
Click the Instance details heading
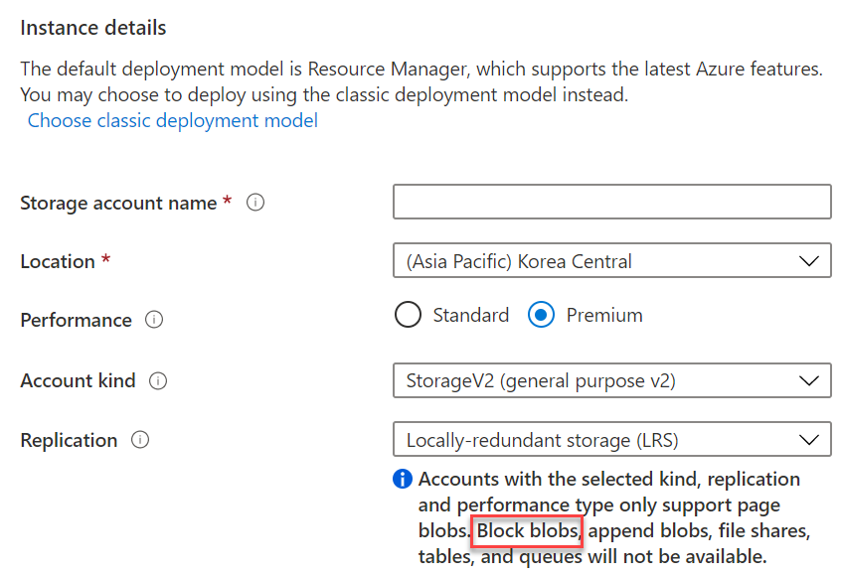tap(93, 28)
